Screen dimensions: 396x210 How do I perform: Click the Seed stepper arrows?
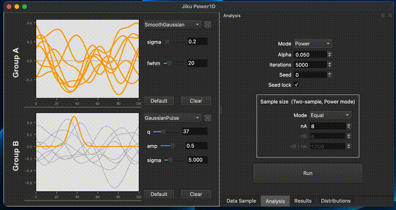329,75
